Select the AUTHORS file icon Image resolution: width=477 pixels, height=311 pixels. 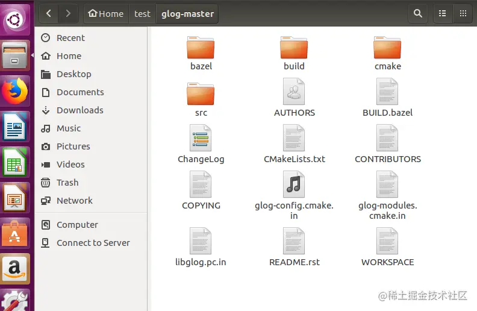[x=293, y=92]
